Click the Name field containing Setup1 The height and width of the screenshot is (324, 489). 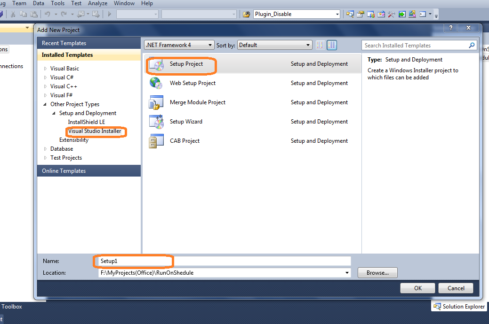[224, 261]
